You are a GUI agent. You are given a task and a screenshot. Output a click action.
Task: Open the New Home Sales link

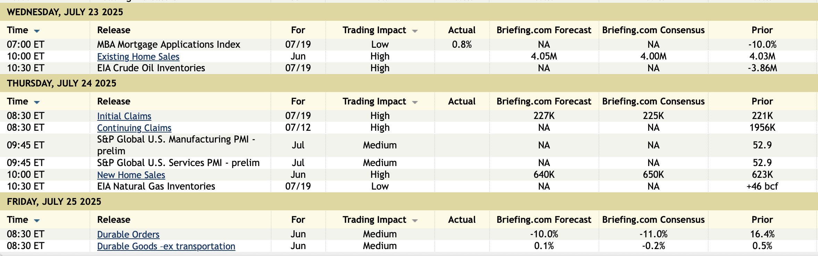131,175
